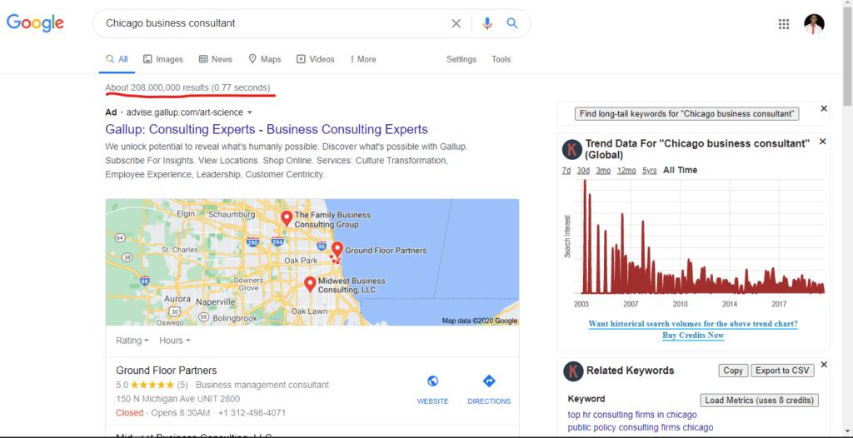The width and height of the screenshot is (853, 438).
Task: Open the Google apps grid
Action: tap(784, 24)
